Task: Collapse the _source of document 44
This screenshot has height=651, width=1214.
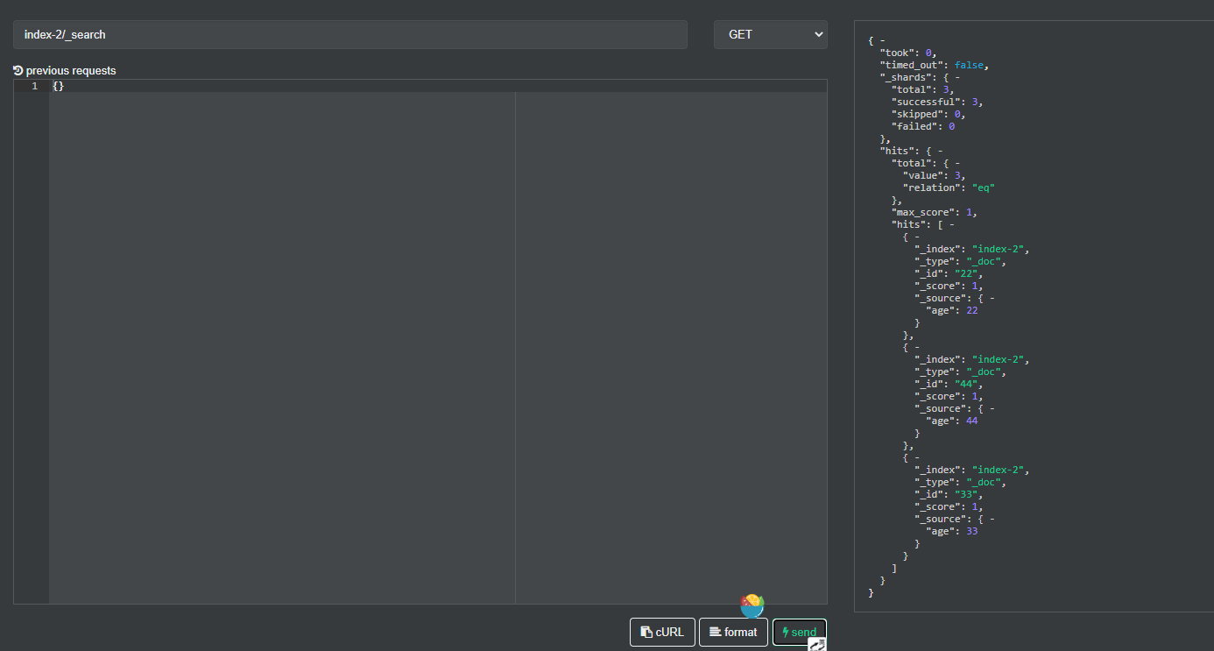Action: 991,408
